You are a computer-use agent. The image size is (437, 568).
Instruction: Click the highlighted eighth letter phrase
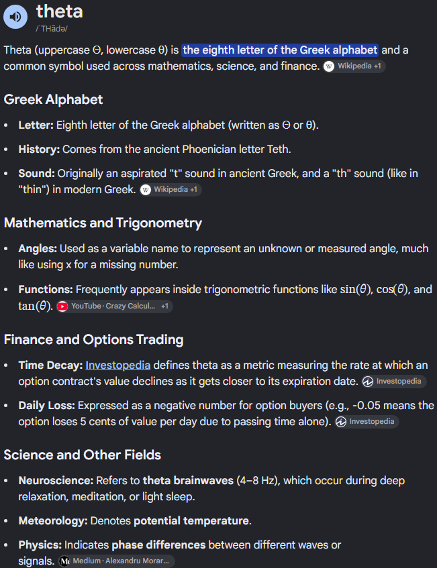(x=280, y=50)
